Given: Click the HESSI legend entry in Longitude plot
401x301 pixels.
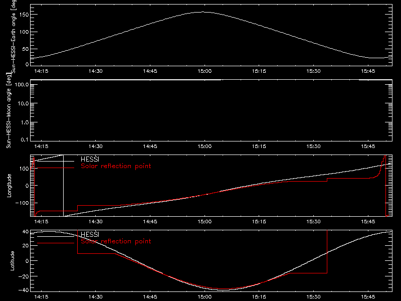Looking at the screenshot, I should (90, 159).
